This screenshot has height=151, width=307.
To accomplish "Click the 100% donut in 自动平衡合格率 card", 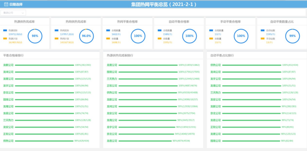I will 189,36.
